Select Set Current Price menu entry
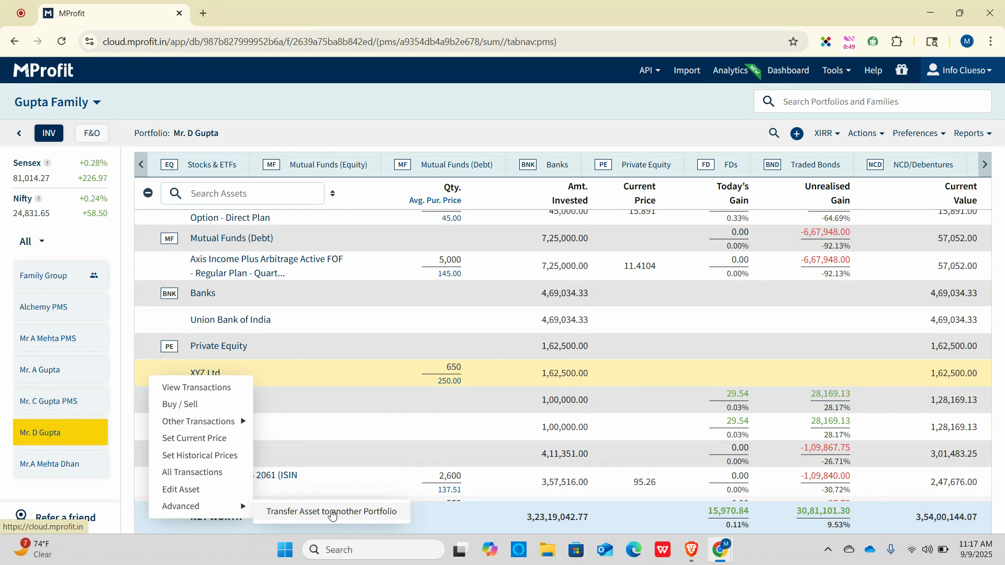Screen dimensions: 1005x565 194,438
